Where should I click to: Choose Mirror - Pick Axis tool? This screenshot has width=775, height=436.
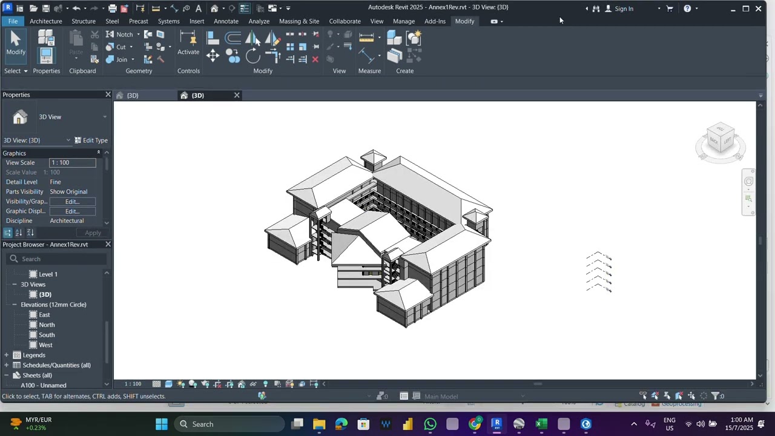[253, 38]
